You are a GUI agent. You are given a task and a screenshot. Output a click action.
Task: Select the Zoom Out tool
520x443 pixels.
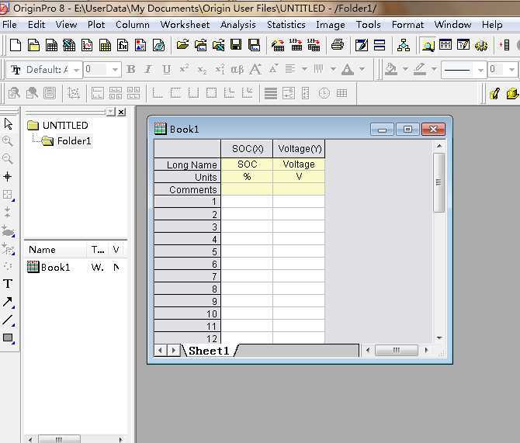[x=8, y=159]
